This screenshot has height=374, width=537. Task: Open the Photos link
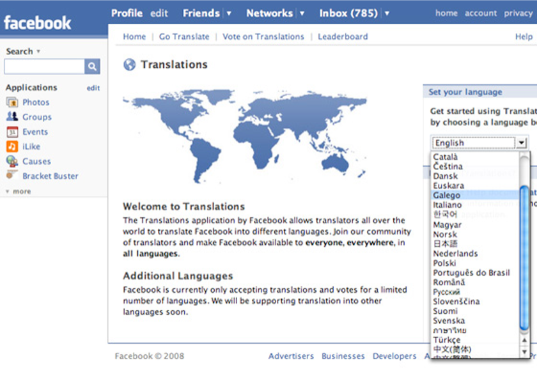point(36,102)
